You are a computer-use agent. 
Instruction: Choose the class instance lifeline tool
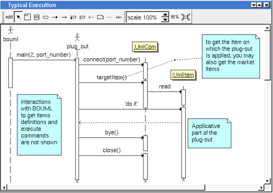pos(37,17)
